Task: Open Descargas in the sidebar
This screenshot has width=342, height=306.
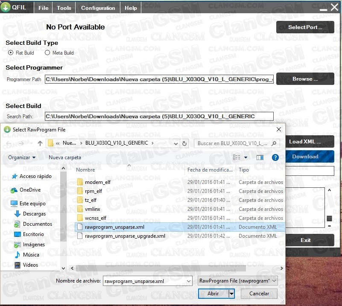Action: tap(34, 214)
